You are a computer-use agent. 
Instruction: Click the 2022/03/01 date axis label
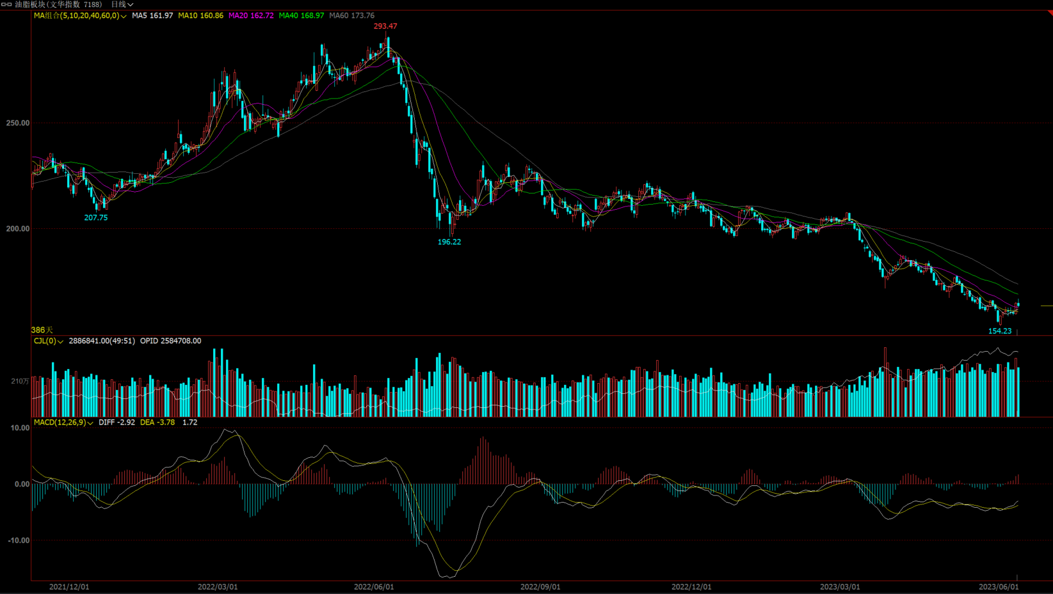click(x=218, y=586)
